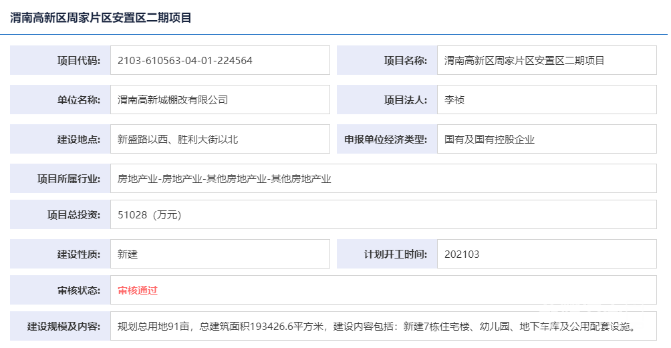Click the 建设规模及内容 description text
Image resolution: width=671 pixels, height=348 pixels.
tap(376, 327)
